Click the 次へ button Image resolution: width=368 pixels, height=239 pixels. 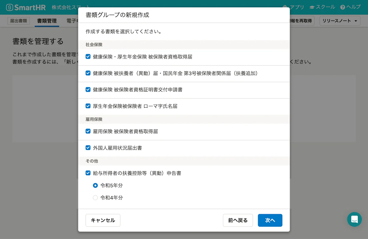coord(270,220)
